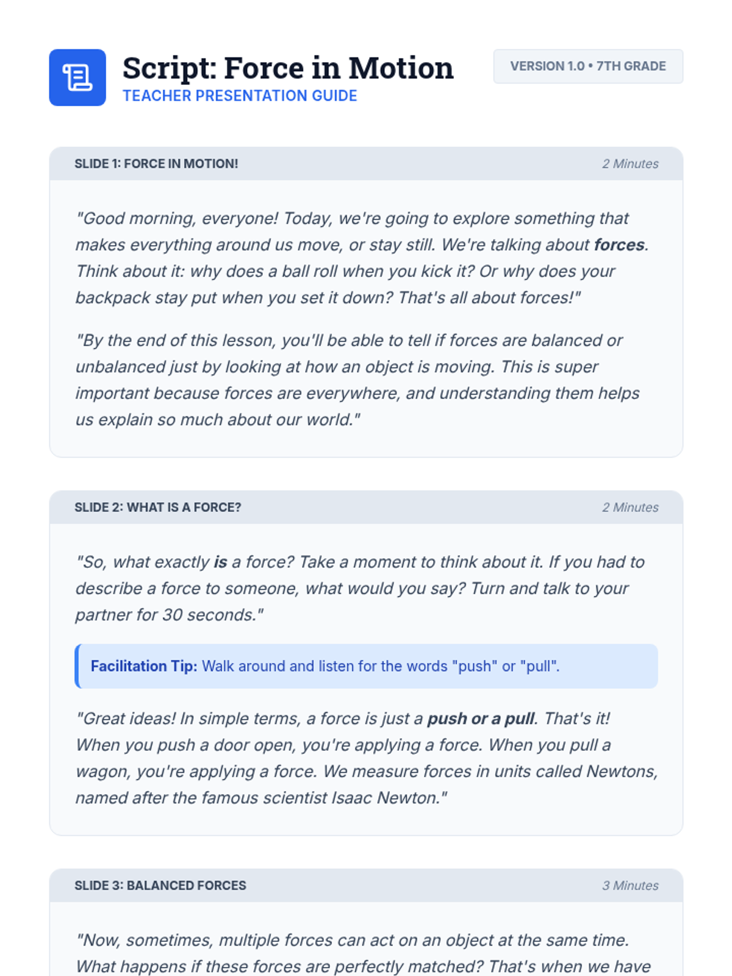Screen dimensions: 732x976
Task: Click the blue script scroll icon
Action: tap(77, 77)
